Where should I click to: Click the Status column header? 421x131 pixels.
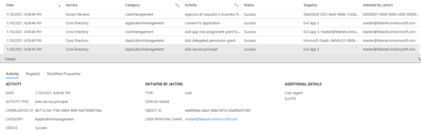(249, 5)
